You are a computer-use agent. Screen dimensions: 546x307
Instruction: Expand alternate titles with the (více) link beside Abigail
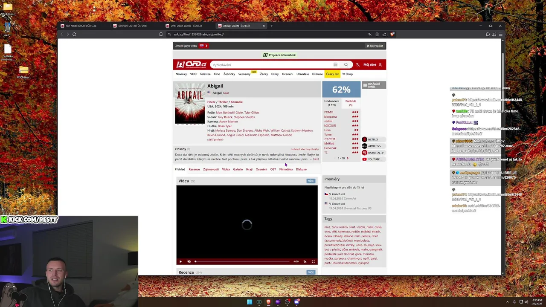tap(226, 93)
